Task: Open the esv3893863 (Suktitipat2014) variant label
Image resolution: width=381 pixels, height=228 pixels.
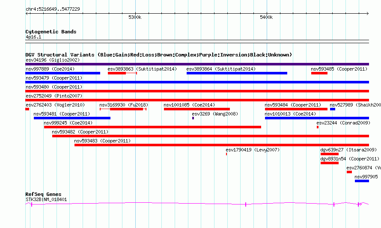Action: click(142, 69)
